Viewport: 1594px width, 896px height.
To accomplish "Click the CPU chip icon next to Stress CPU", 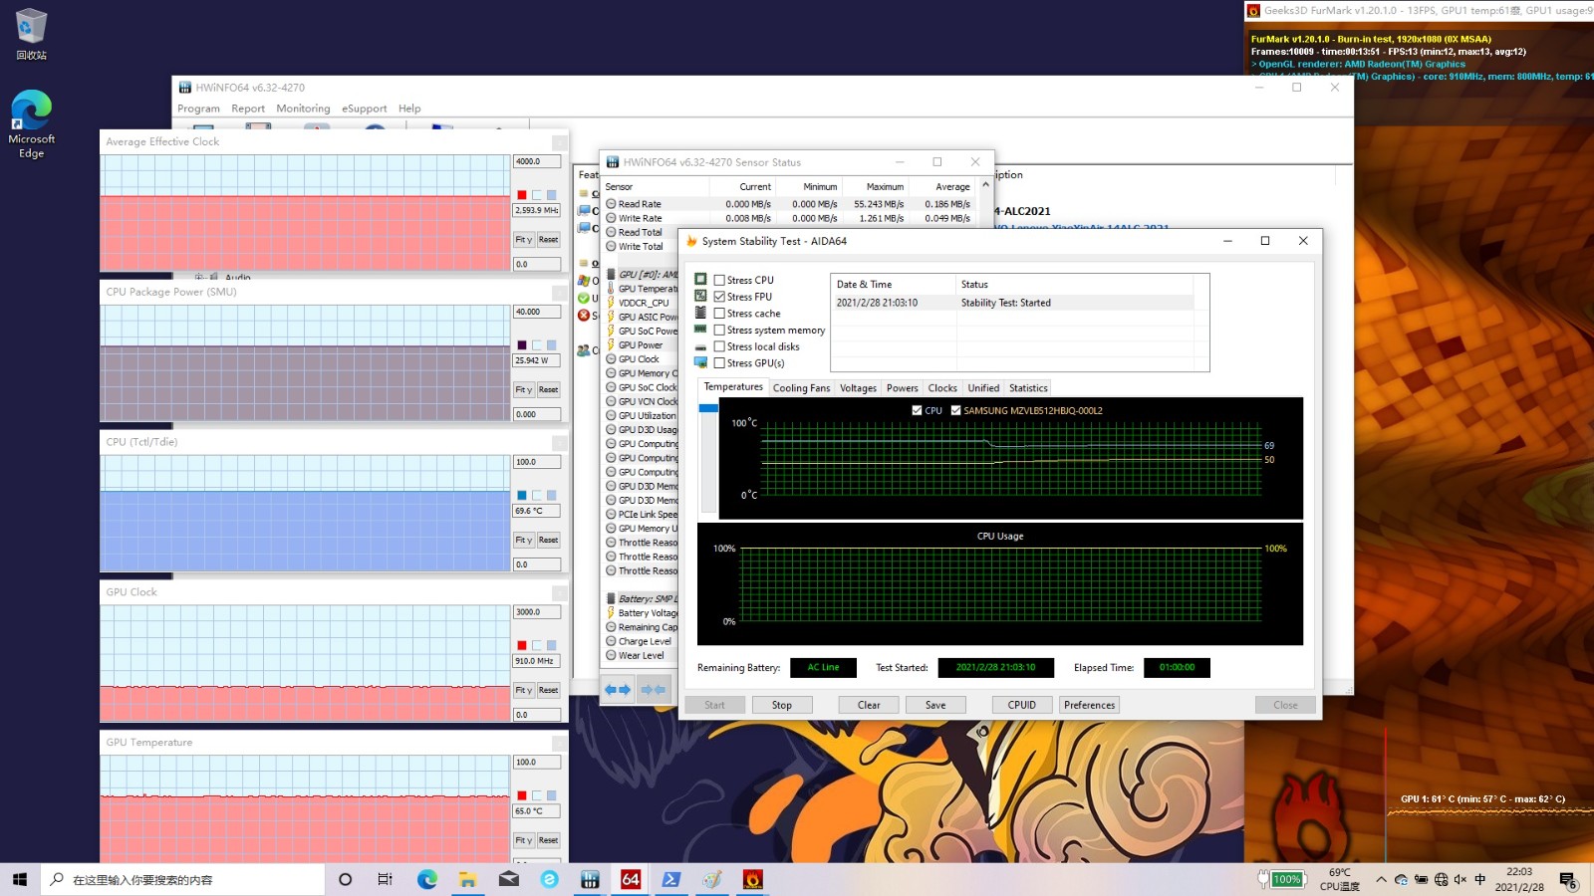I will click(x=700, y=280).
